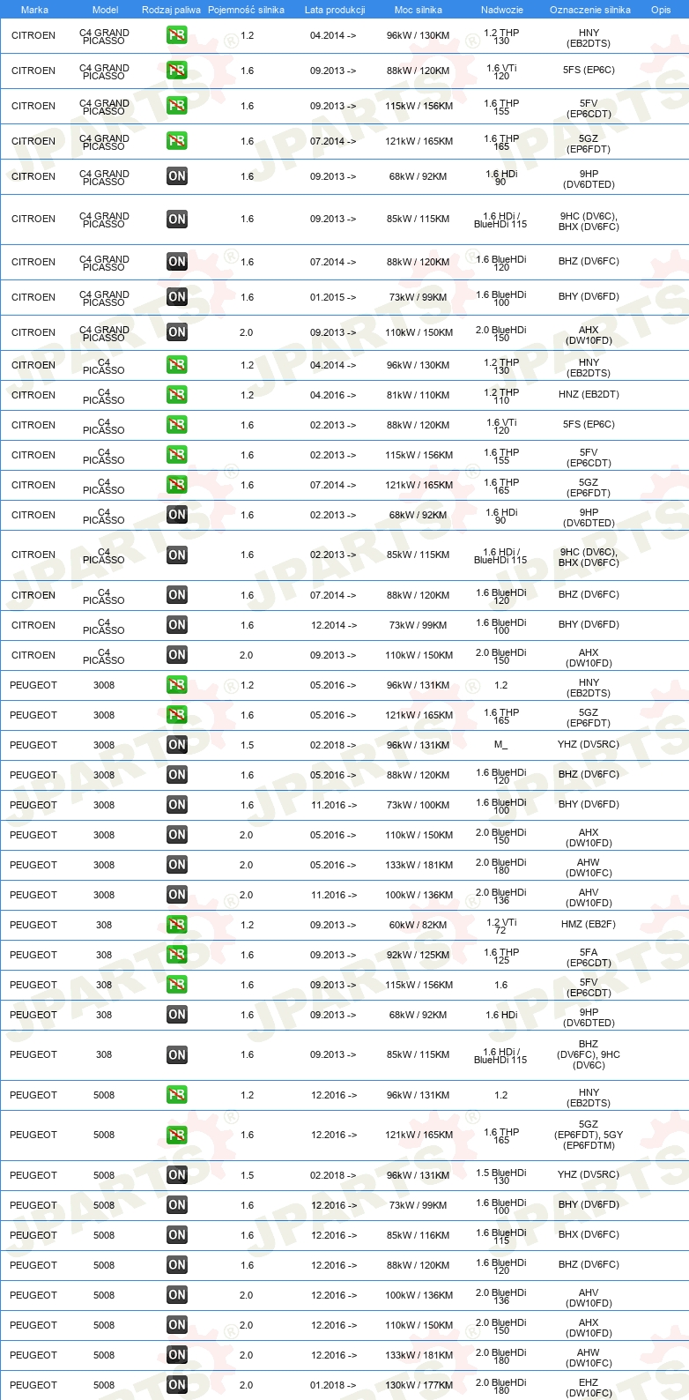Click the ON icon in the Peugeot 308 68kW/92KM row
Screen dimensions: 689x1400
click(x=177, y=1015)
